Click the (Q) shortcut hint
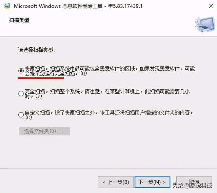The width and height of the screenshot is (217, 193). click(83, 74)
